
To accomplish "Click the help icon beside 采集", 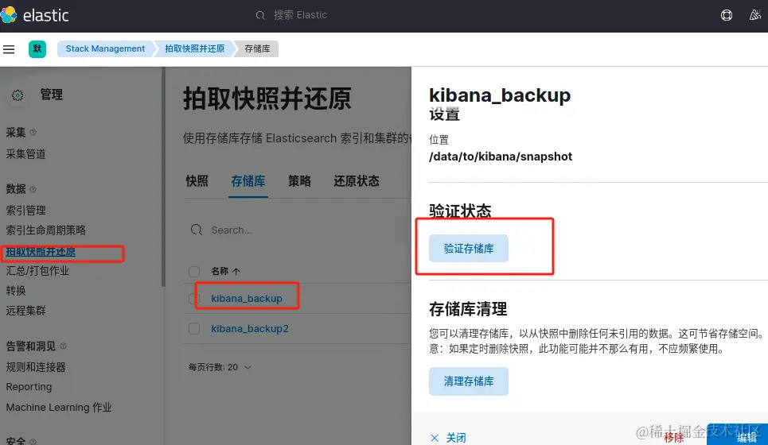I will click(x=33, y=132).
